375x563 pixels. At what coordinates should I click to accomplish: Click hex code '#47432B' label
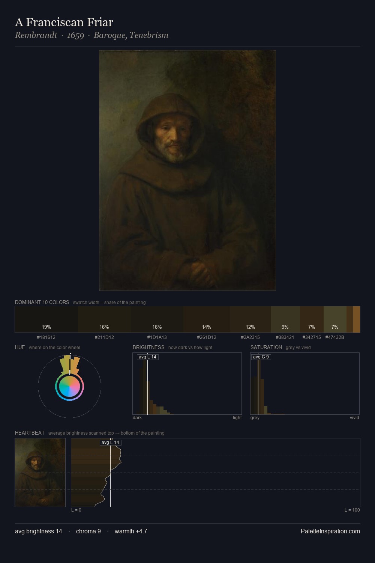(335, 337)
